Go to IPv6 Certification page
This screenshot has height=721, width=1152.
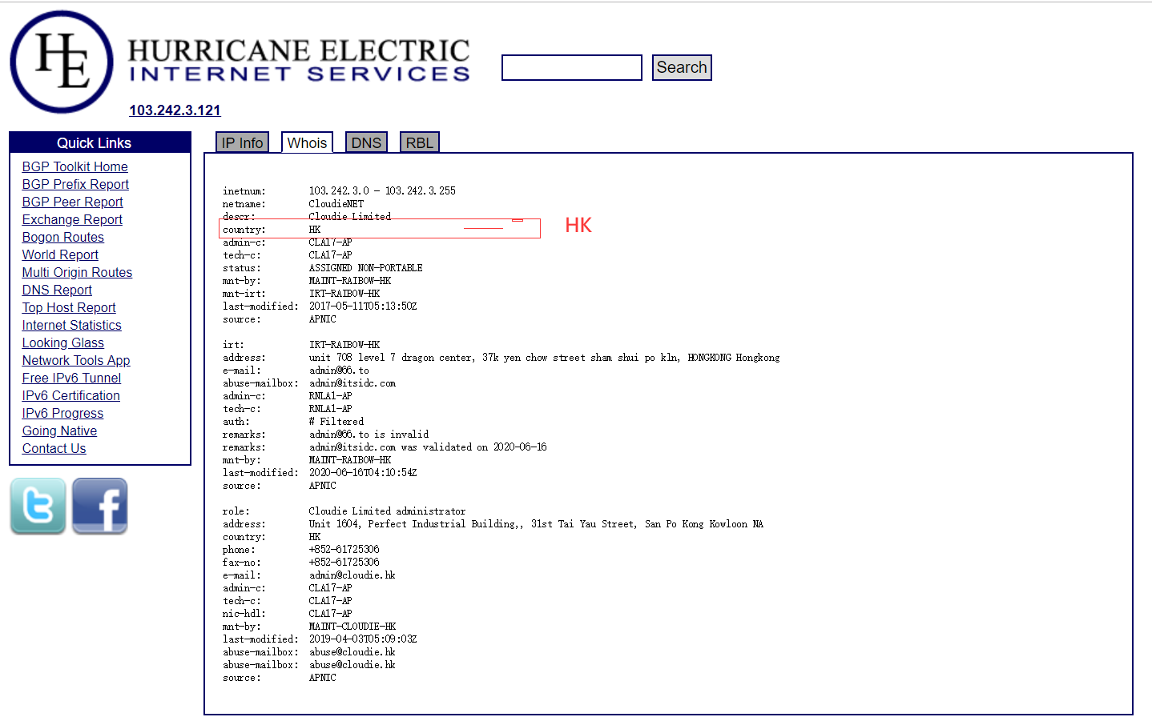click(x=70, y=395)
